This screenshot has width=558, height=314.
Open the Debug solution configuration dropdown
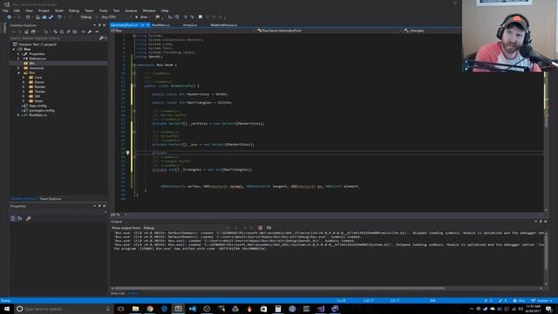88,17
